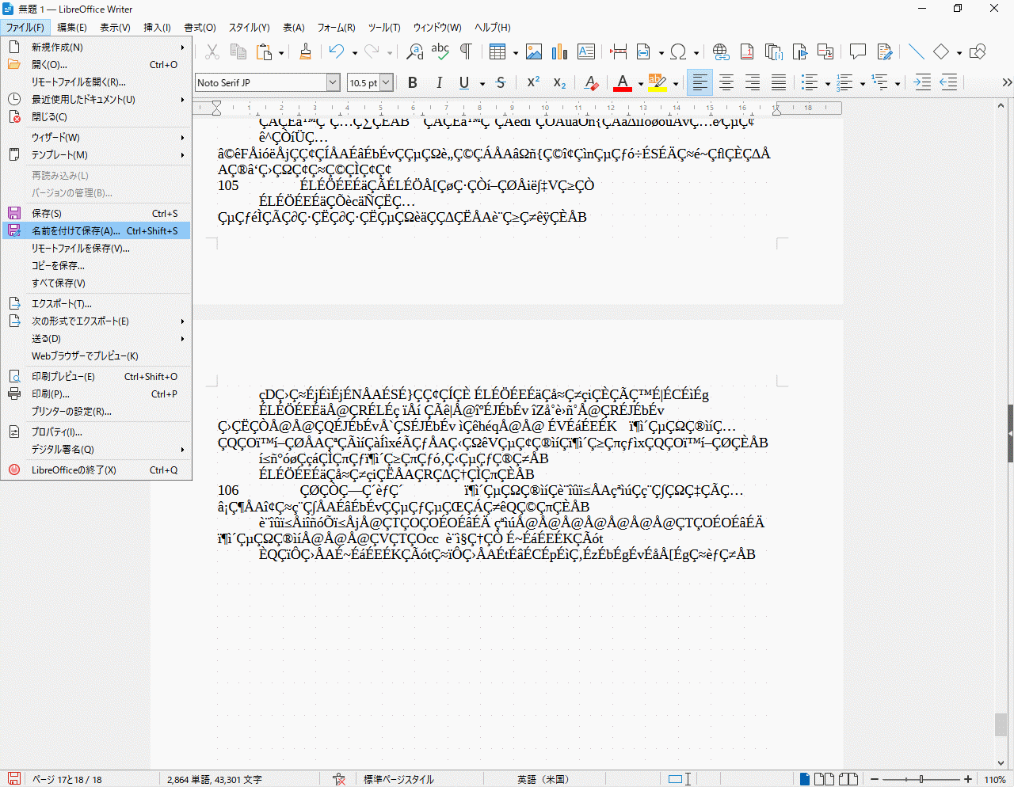Click the Insert Table icon
This screenshot has width=1014, height=787.
497,52
